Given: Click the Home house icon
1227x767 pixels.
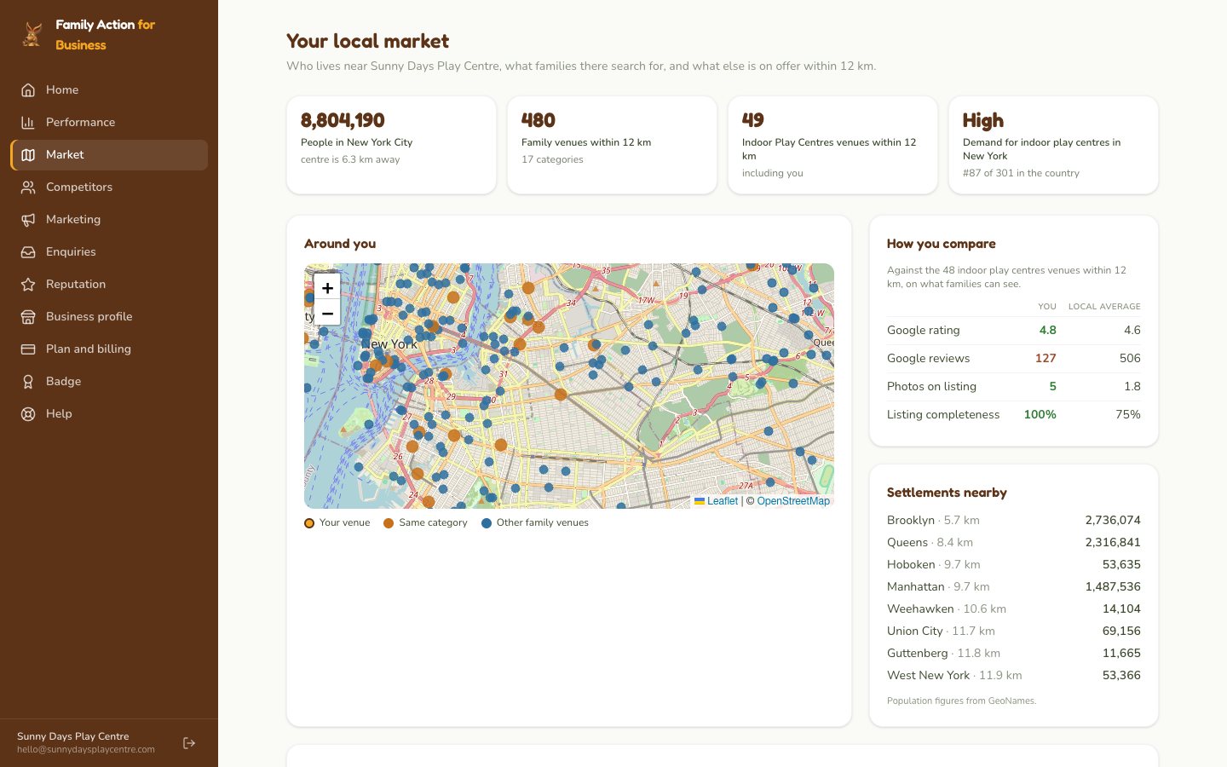Looking at the screenshot, I should (28, 89).
